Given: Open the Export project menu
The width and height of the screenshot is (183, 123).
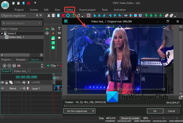Looking at the screenshot, I should (87, 10).
